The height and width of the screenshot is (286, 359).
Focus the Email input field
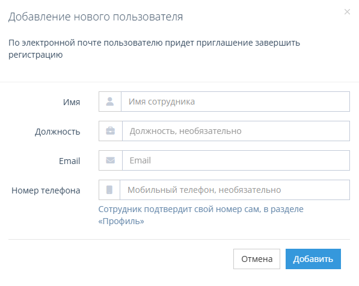[236, 160]
